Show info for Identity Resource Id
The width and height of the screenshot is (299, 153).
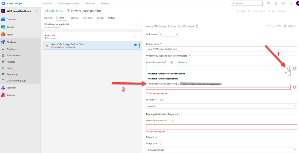coord(173,121)
